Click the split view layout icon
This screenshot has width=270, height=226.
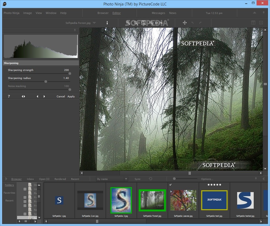click(253, 23)
